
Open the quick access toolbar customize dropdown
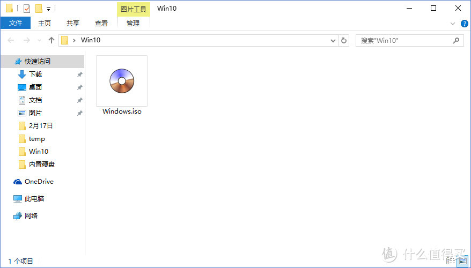point(48,9)
